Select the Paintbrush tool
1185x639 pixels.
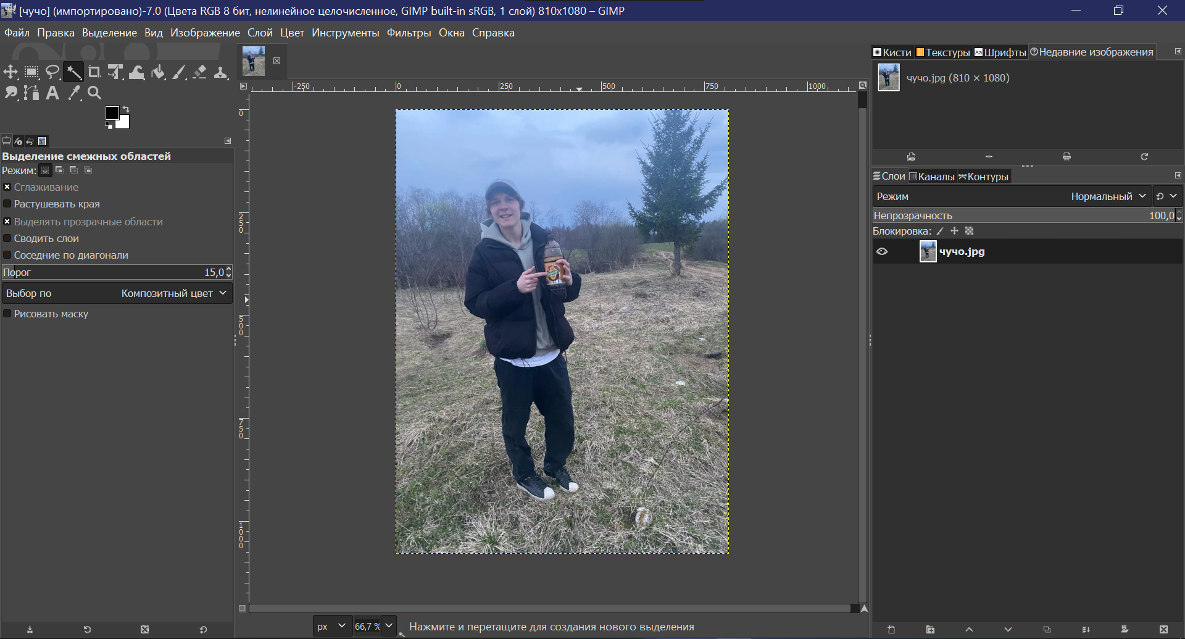pos(179,72)
